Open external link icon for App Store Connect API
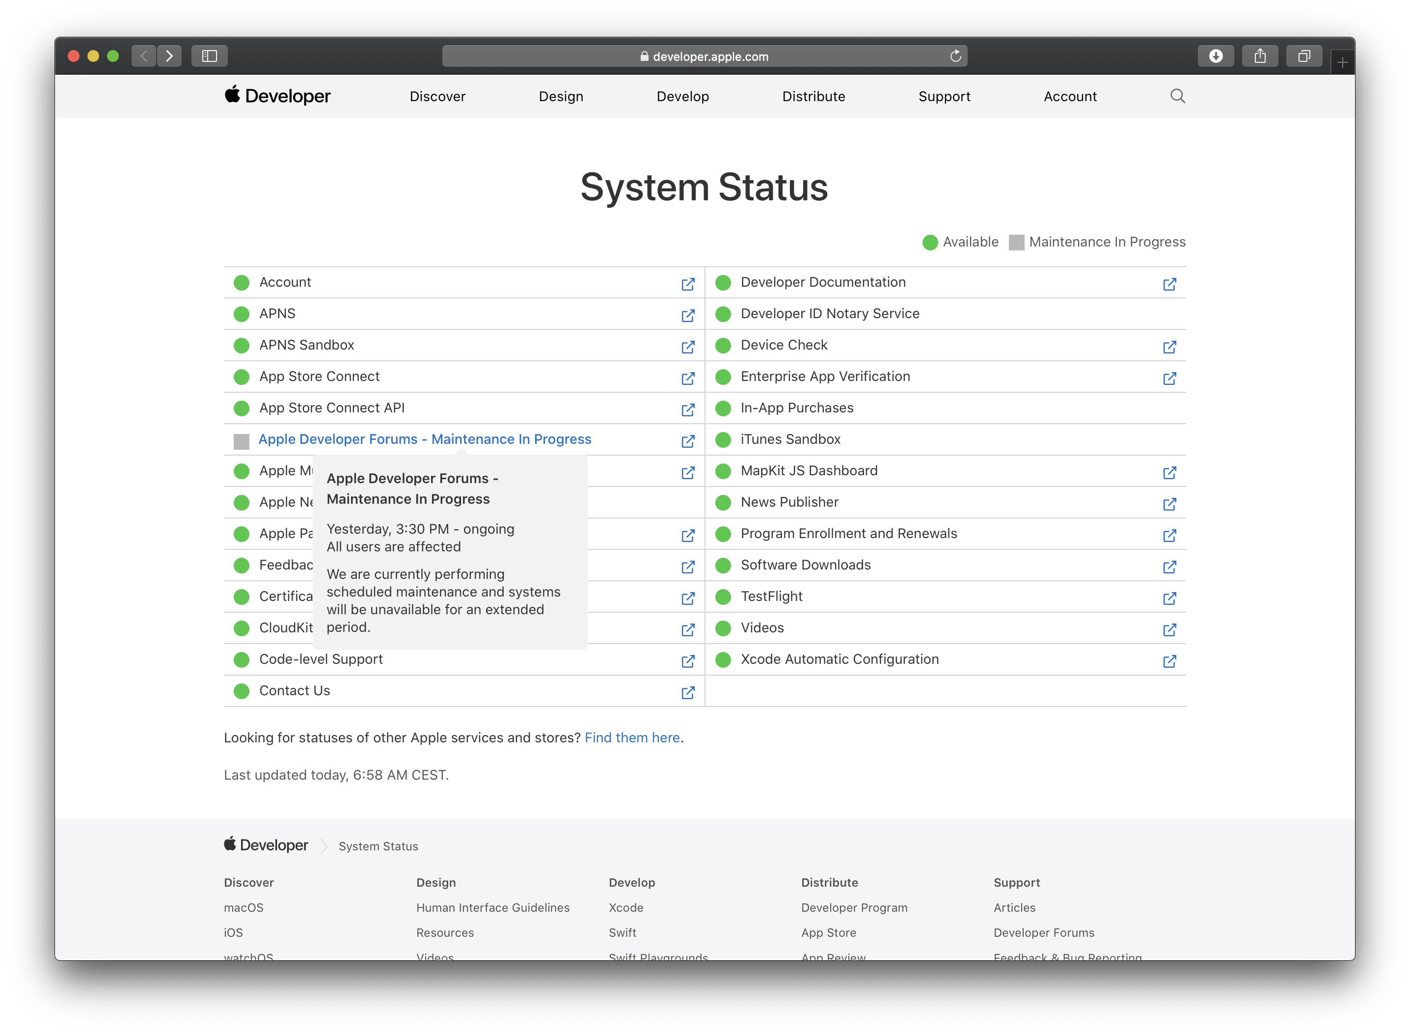 (688, 409)
